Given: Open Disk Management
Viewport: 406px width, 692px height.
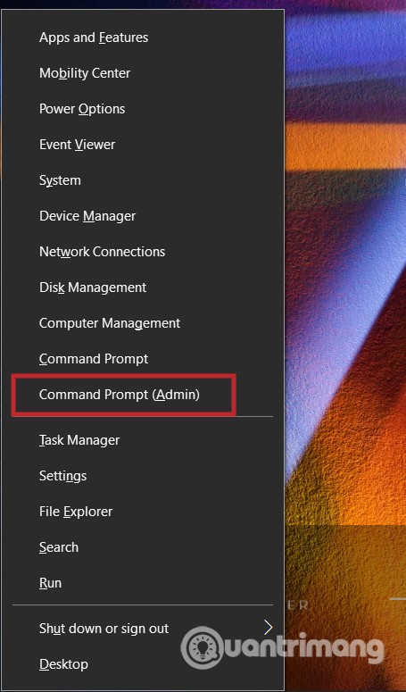Looking at the screenshot, I should point(143,288).
